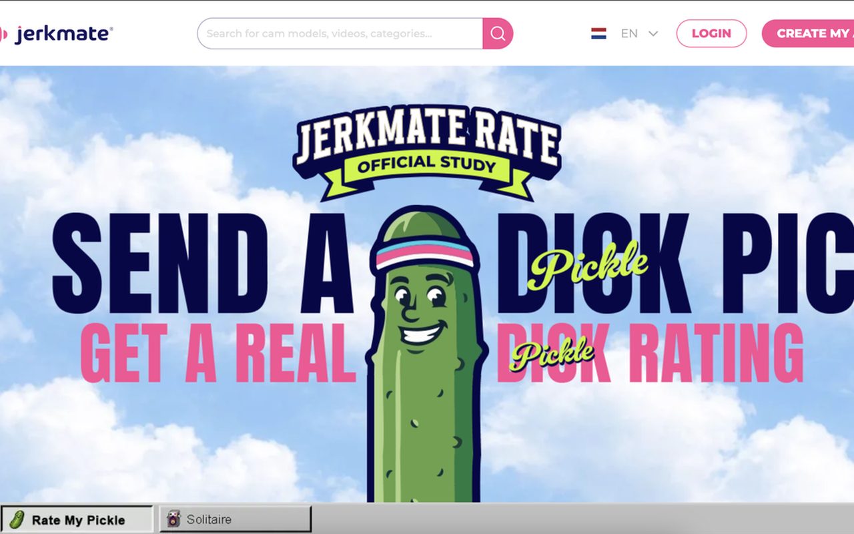Click the Solitaire card icon in taskbar
The width and height of the screenshot is (854, 534).
173,519
